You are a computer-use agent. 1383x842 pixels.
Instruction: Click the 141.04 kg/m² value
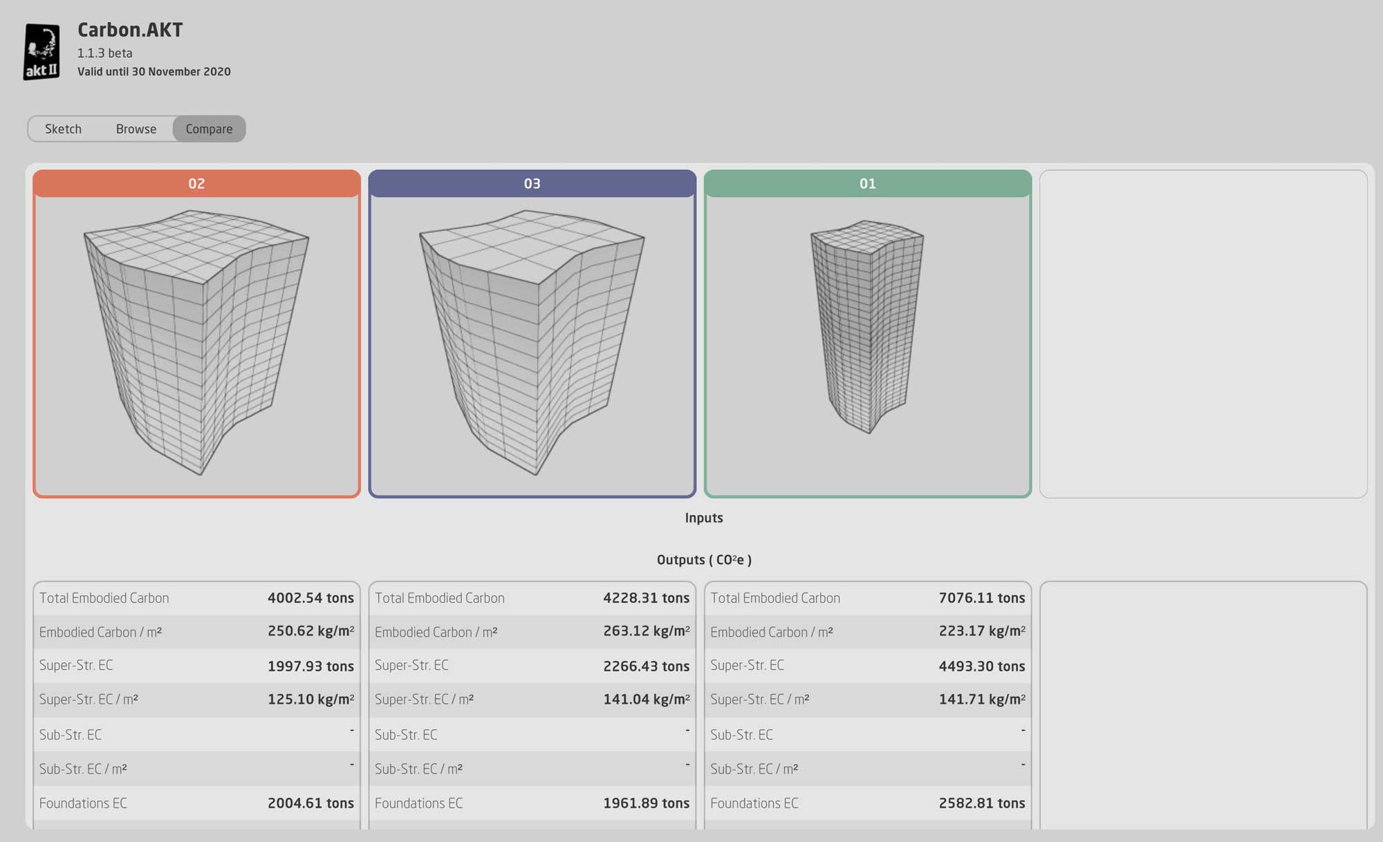[646, 699]
